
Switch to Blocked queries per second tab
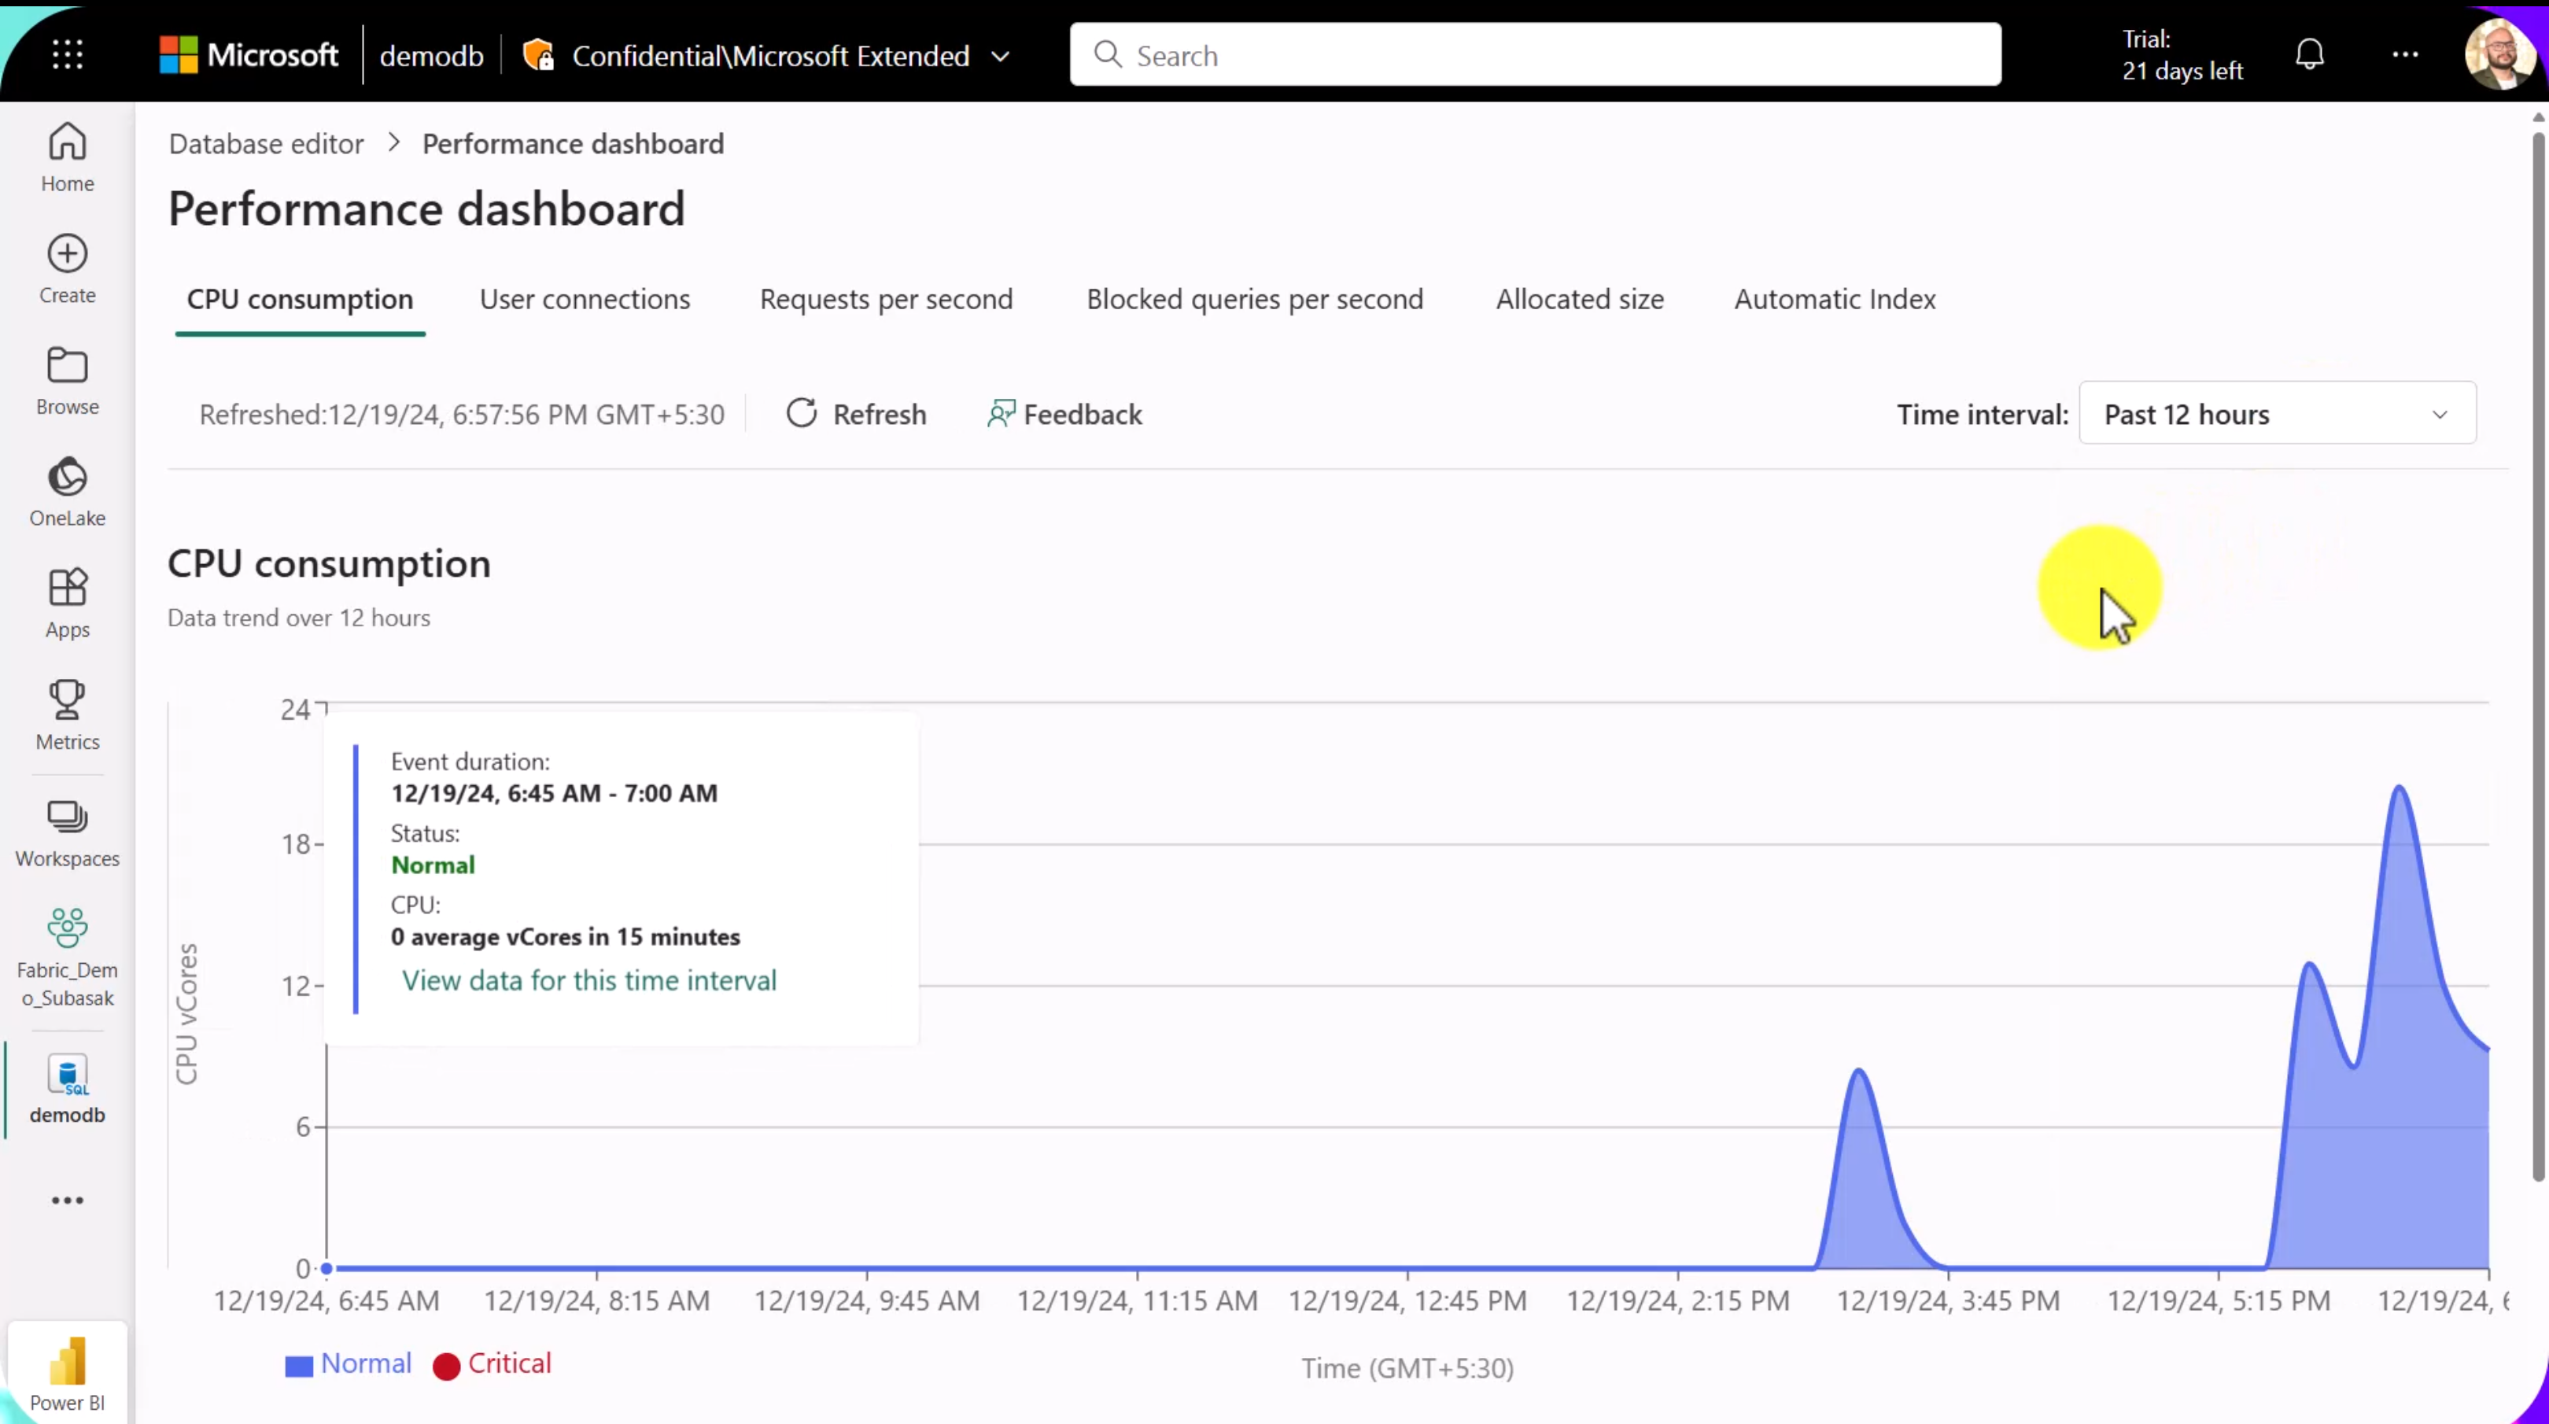(1255, 299)
